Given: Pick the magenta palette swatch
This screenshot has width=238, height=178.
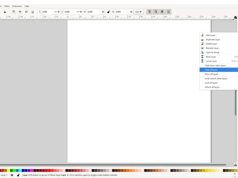Looking at the screenshot, I should [32, 171].
